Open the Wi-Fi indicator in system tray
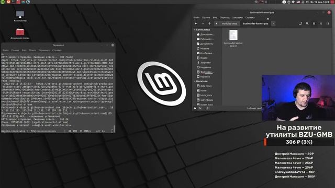The height and width of the screenshot is (188, 335). tap(293, 2)
